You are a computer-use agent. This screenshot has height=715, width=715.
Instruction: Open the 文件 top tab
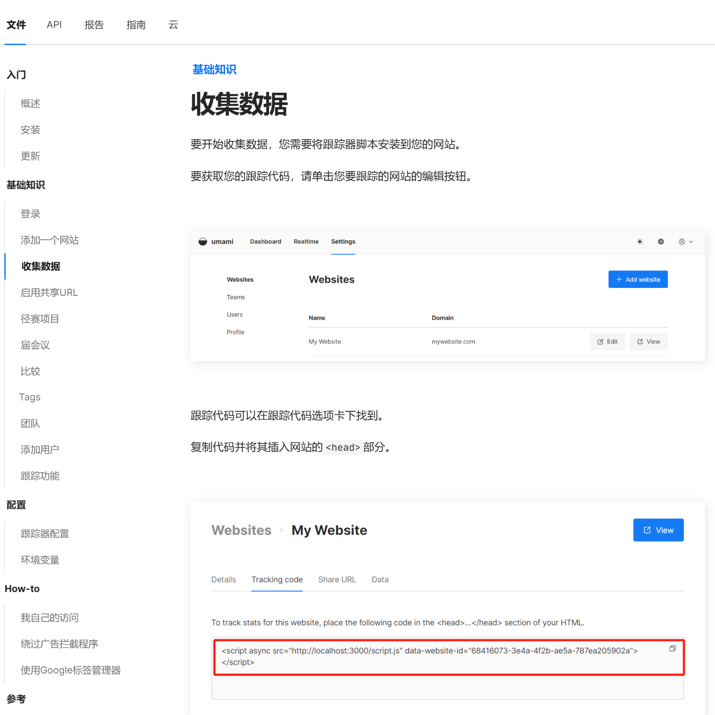click(16, 25)
